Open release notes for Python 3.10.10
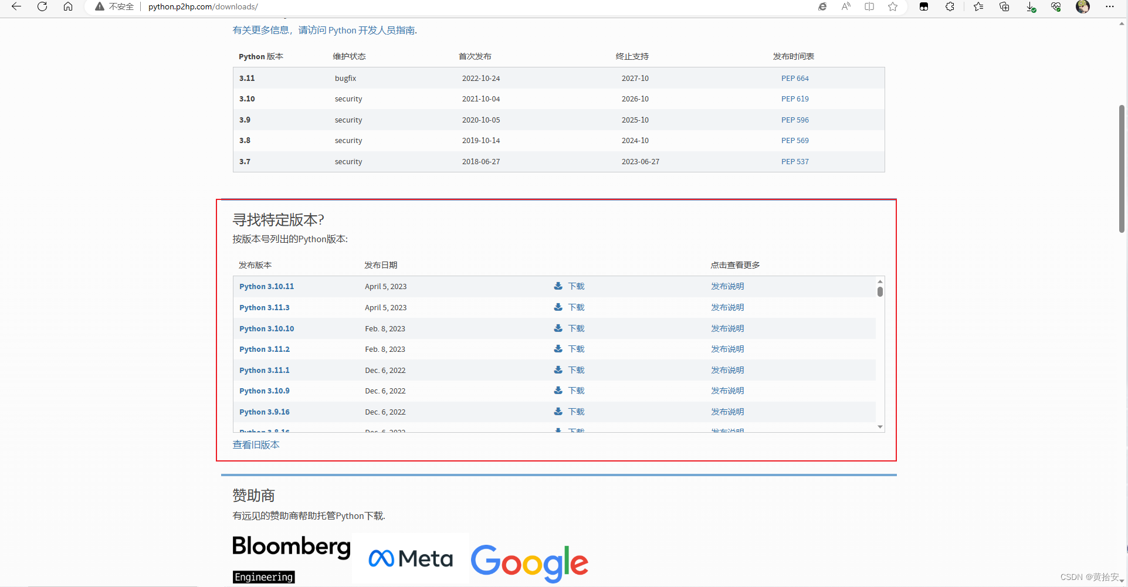The width and height of the screenshot is (1128, 587). point(727,328)
